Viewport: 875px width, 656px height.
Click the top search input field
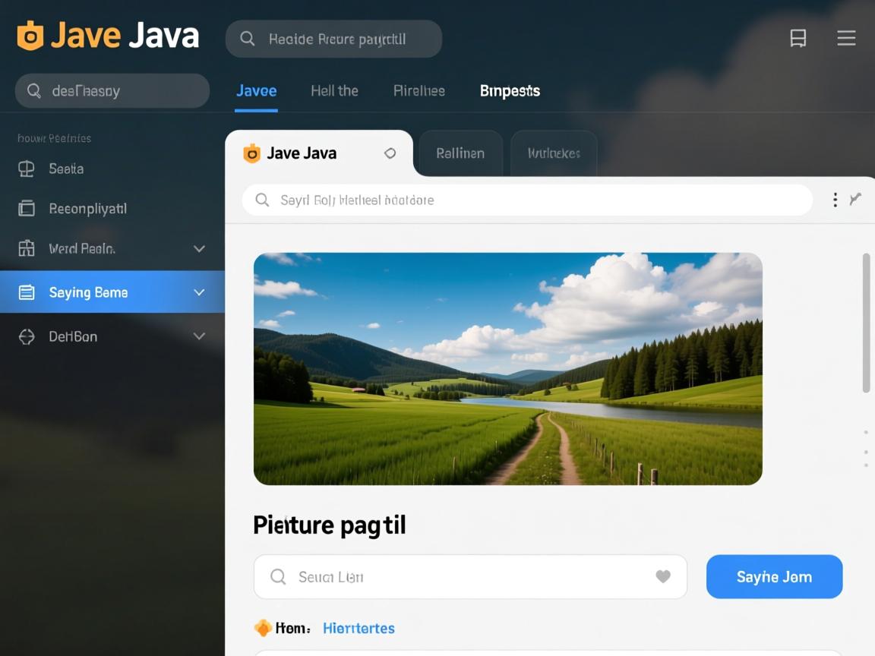point(334,39)
